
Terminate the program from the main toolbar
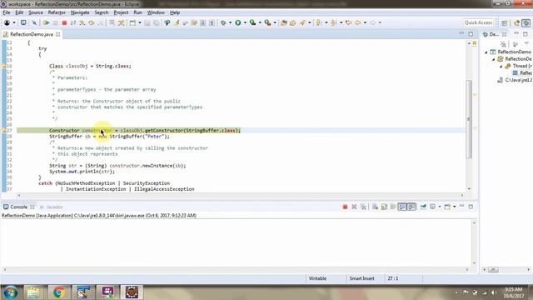(x=64, y=22)
